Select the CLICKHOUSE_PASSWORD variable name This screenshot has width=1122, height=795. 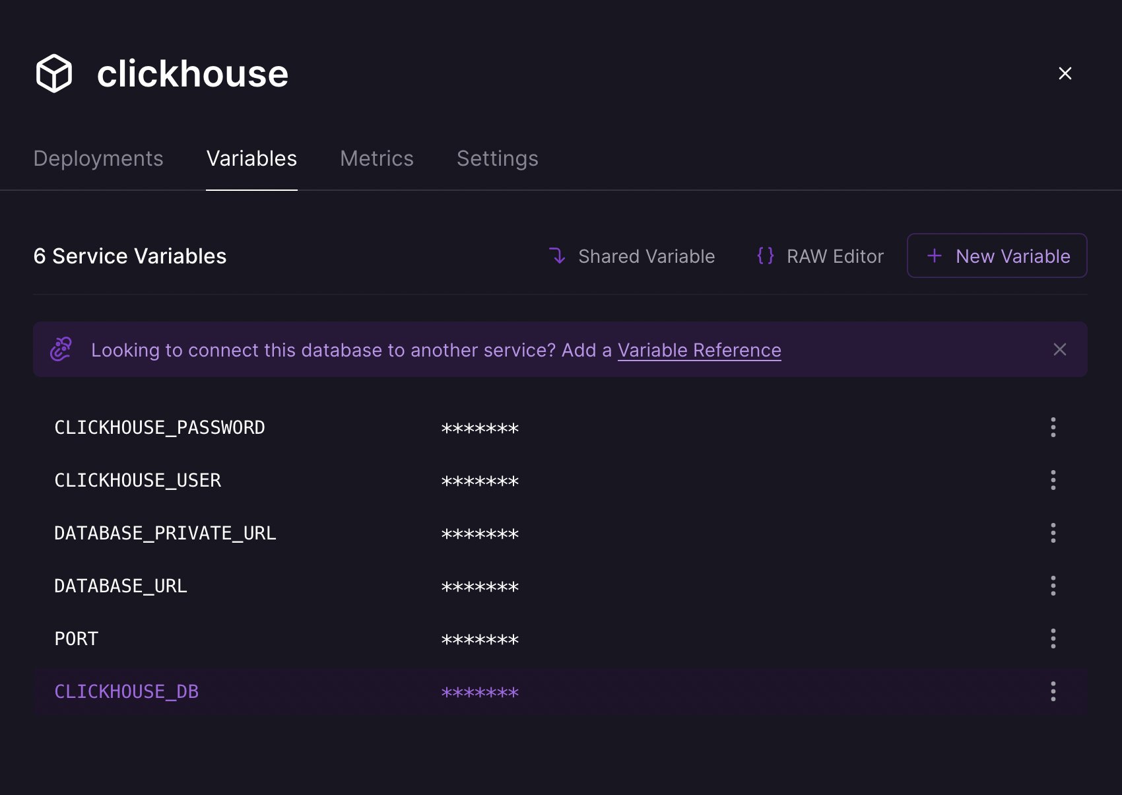coord(160,428)
